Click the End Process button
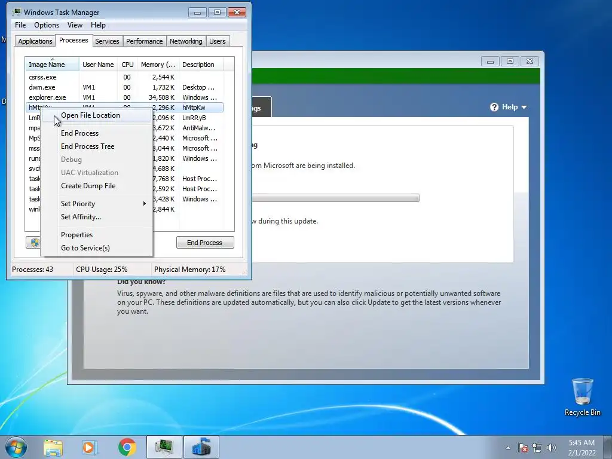The width and height of the screenshot is (612, 459). (x=205, y=243)
